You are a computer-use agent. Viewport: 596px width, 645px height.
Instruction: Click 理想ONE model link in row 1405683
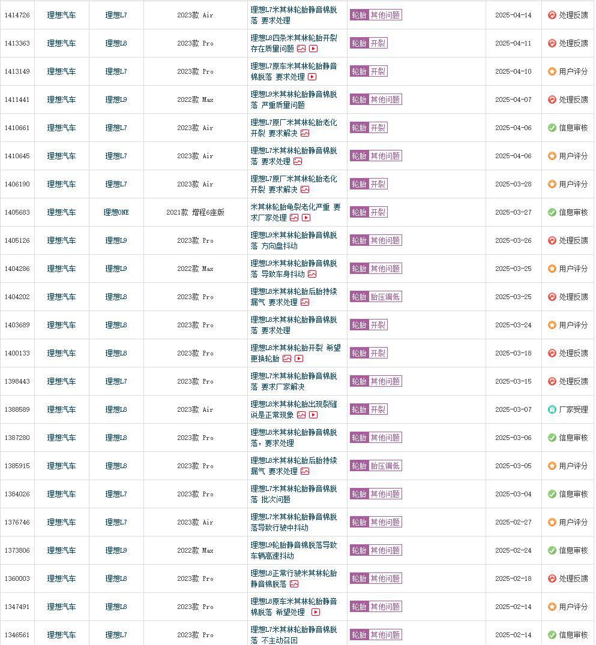tap(116, 212)
